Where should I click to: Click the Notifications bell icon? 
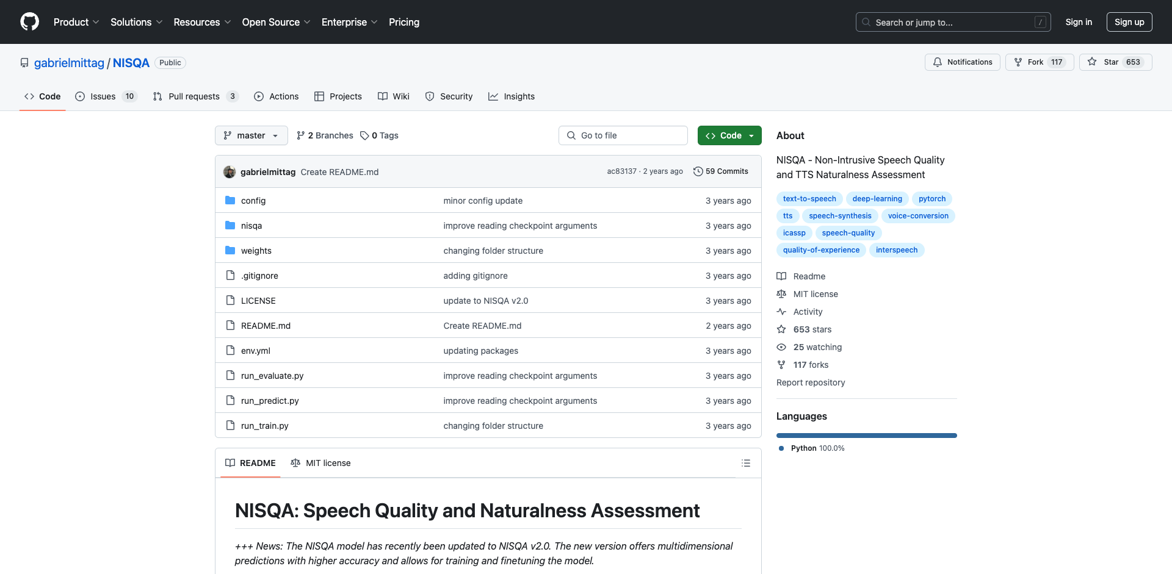938,62
